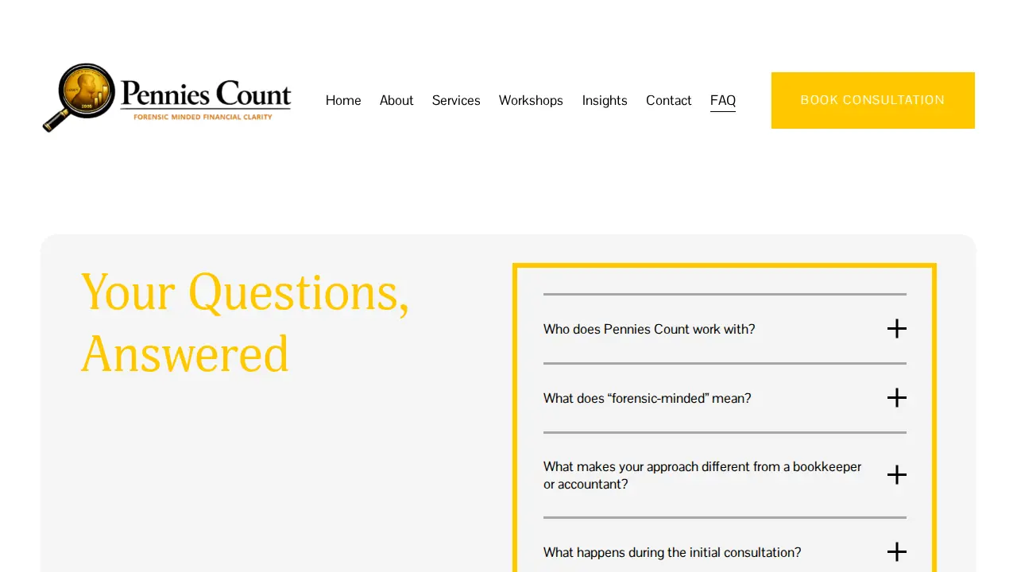The width and height of the screenshot is (1017, 572).
Task: Expand the bookkeeper or accountant question plus icon
Action: tap(896, 475)
